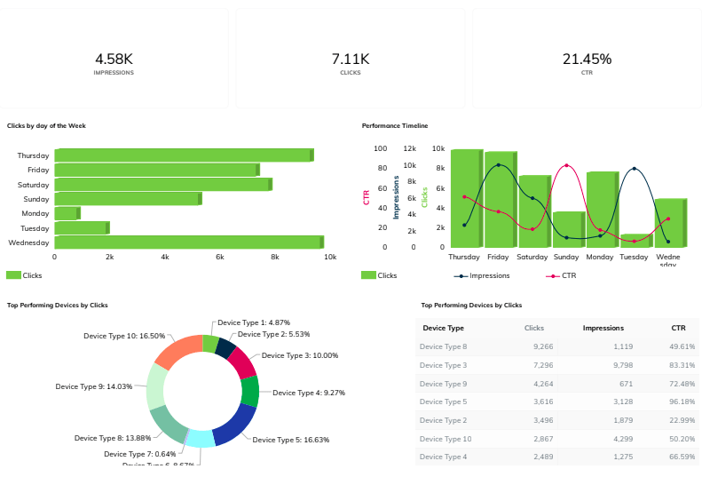Viewport: 702px width, 485px height.
Task: Toggle CTR series in Performance Timeline legend
Action: click(x=562, y=275)
